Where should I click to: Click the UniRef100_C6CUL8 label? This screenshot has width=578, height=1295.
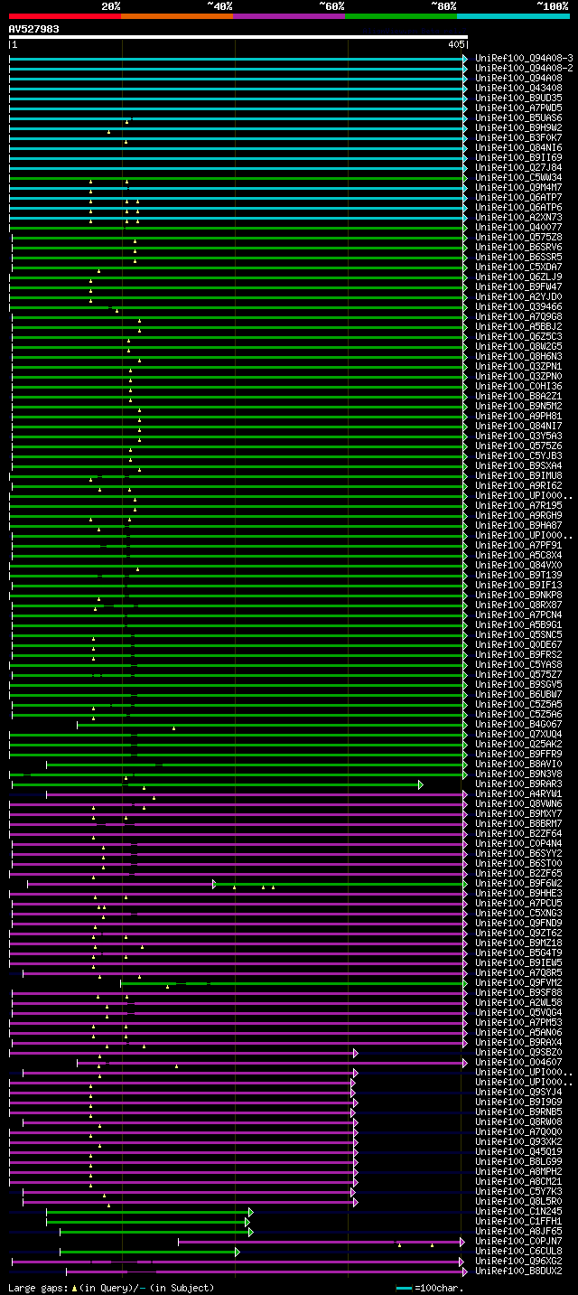tap(518, 1251)
